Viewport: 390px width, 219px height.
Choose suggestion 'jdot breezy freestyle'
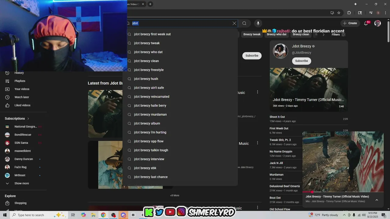pyautogui.click(x=180, y=70)
